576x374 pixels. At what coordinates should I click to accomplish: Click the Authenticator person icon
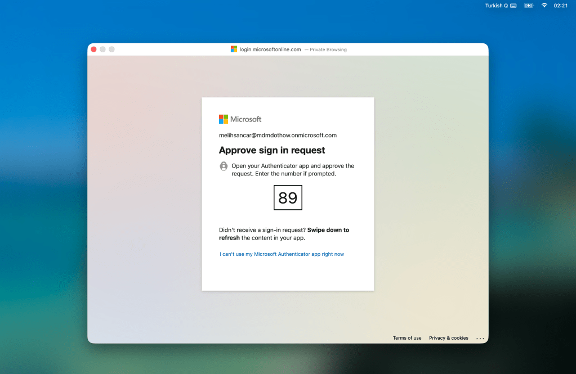[x=224, y=166]
